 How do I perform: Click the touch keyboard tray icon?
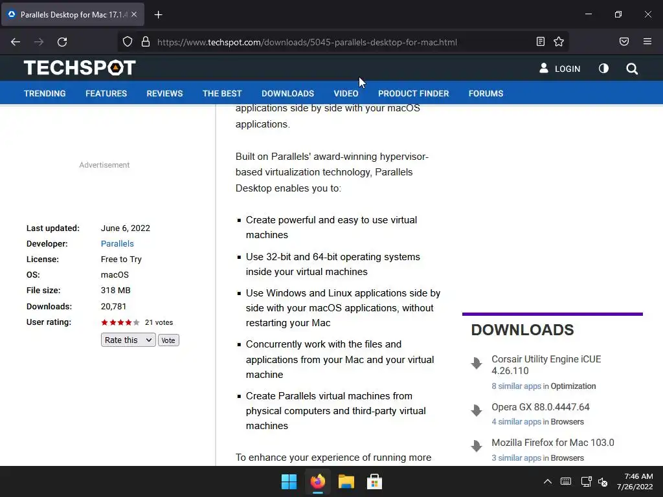[x=566, y=481]
